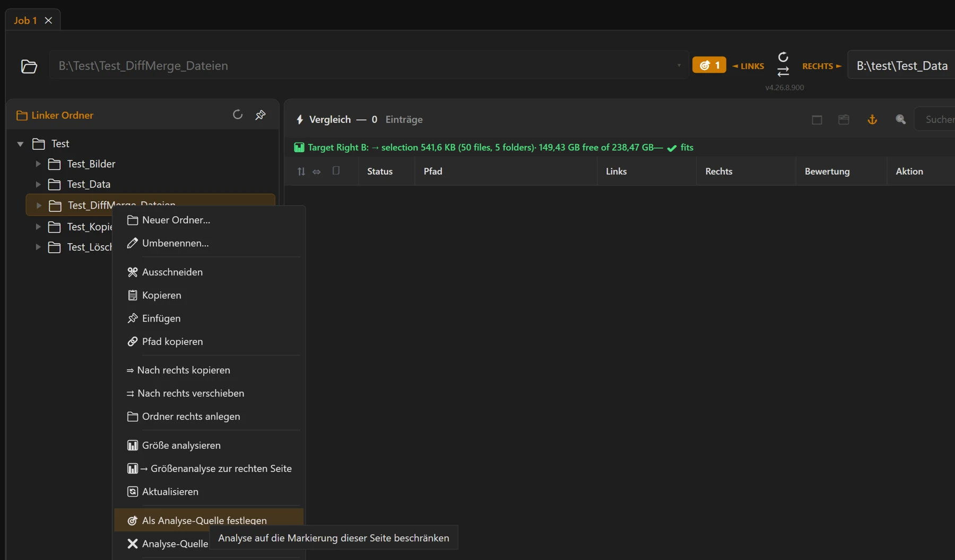The image size is (955, 560).
Task: Click the checkbox column header icon
Action: tap(336, 171)
